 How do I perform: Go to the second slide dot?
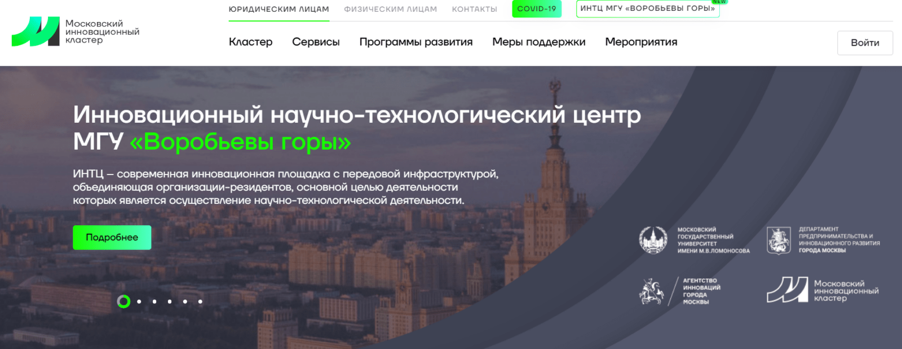[139, 302]
